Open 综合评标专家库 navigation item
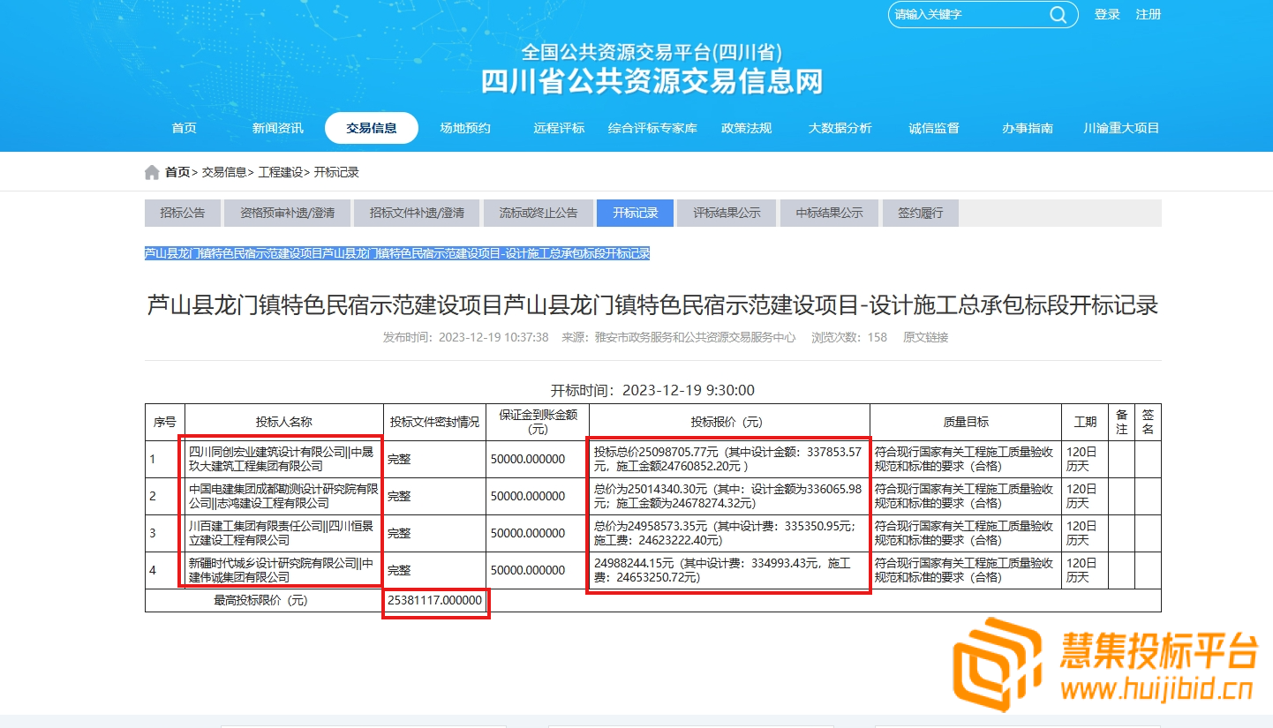 pyautogui.click(x=652, y=128)
